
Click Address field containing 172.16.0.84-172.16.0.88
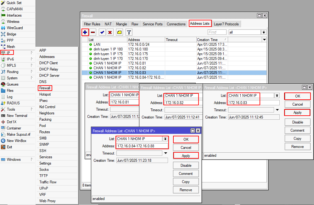point(142,146)
